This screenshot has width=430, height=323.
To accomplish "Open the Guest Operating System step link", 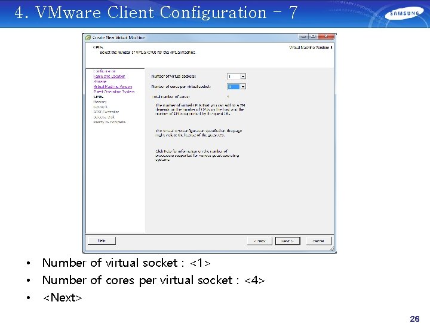I will click(x=114, y=92).
